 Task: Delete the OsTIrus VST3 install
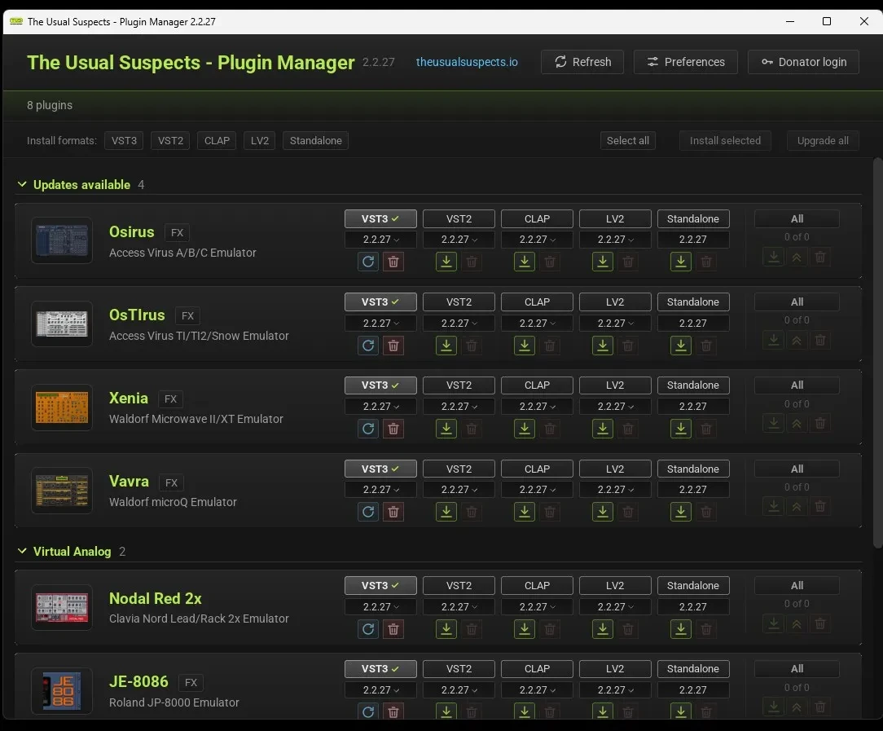pyautogui.click(x=393, y=346)
